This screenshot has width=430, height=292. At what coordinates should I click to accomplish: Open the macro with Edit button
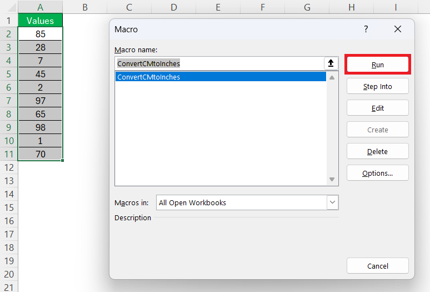pos(378,108)
